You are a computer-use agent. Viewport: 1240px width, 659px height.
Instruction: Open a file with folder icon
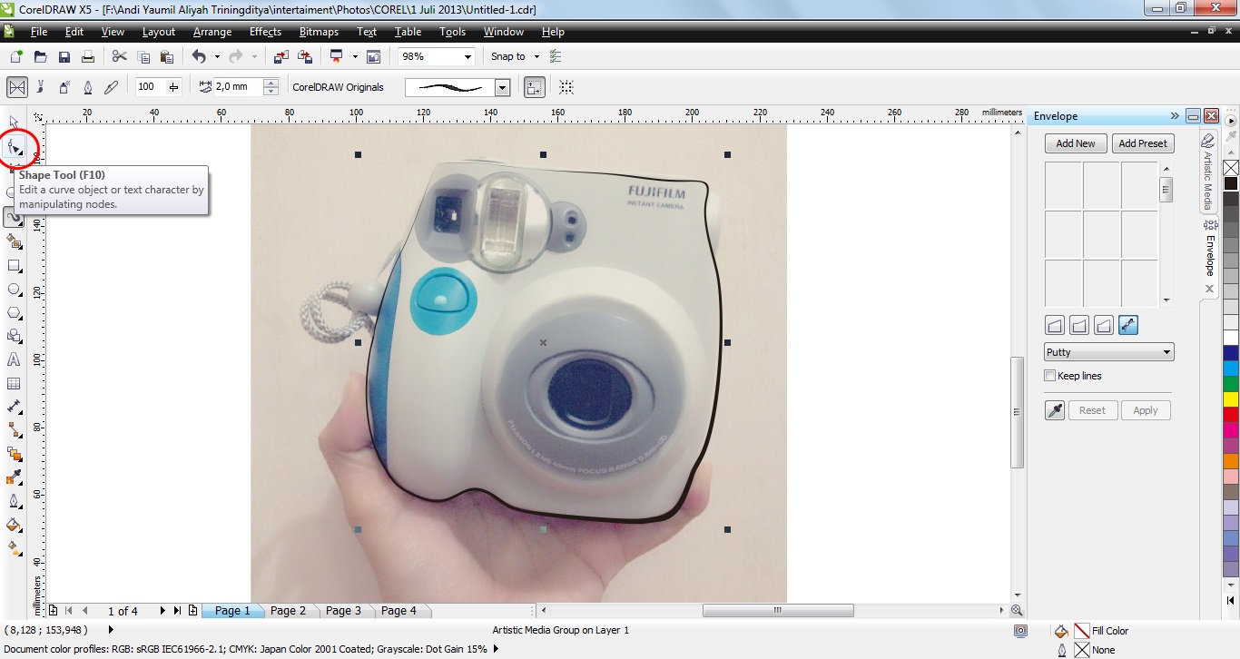(40, 56)
